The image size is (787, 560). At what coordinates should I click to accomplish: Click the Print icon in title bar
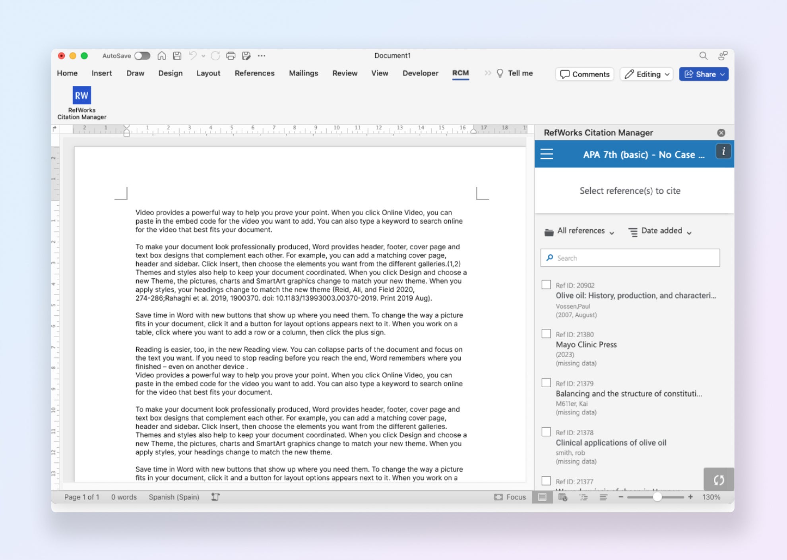231,56
